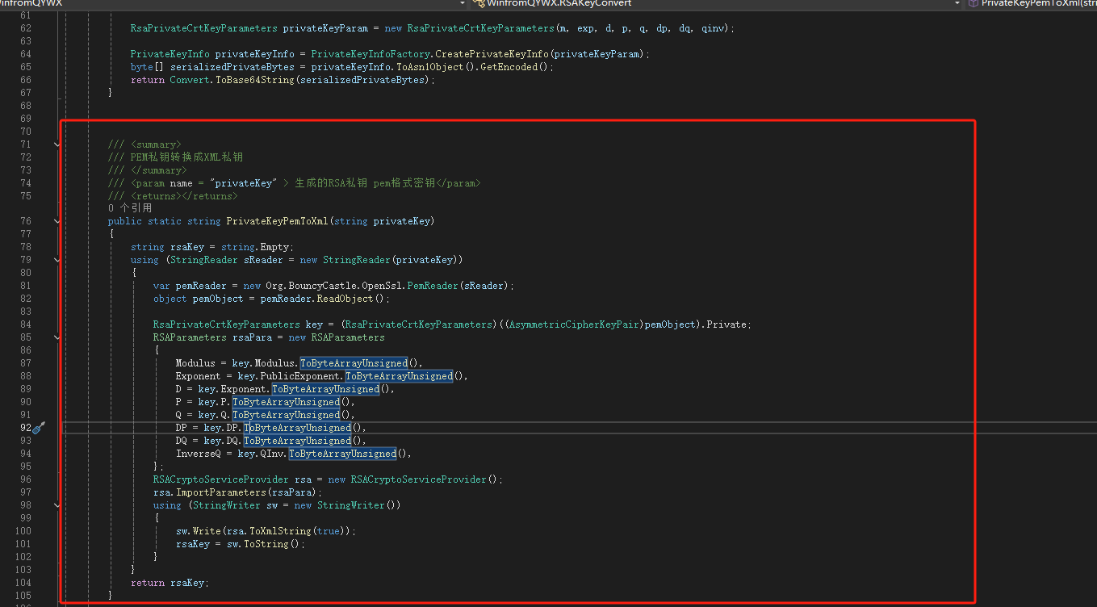Click the returns XML comment on line 75
The width and height of the screenshot is (1097, 607).
point(173,196)
